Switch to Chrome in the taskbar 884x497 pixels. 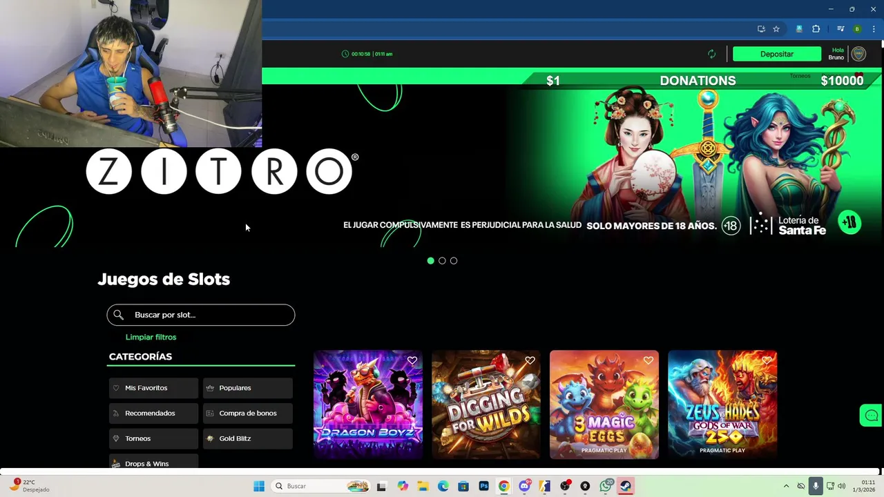[503, 486]
